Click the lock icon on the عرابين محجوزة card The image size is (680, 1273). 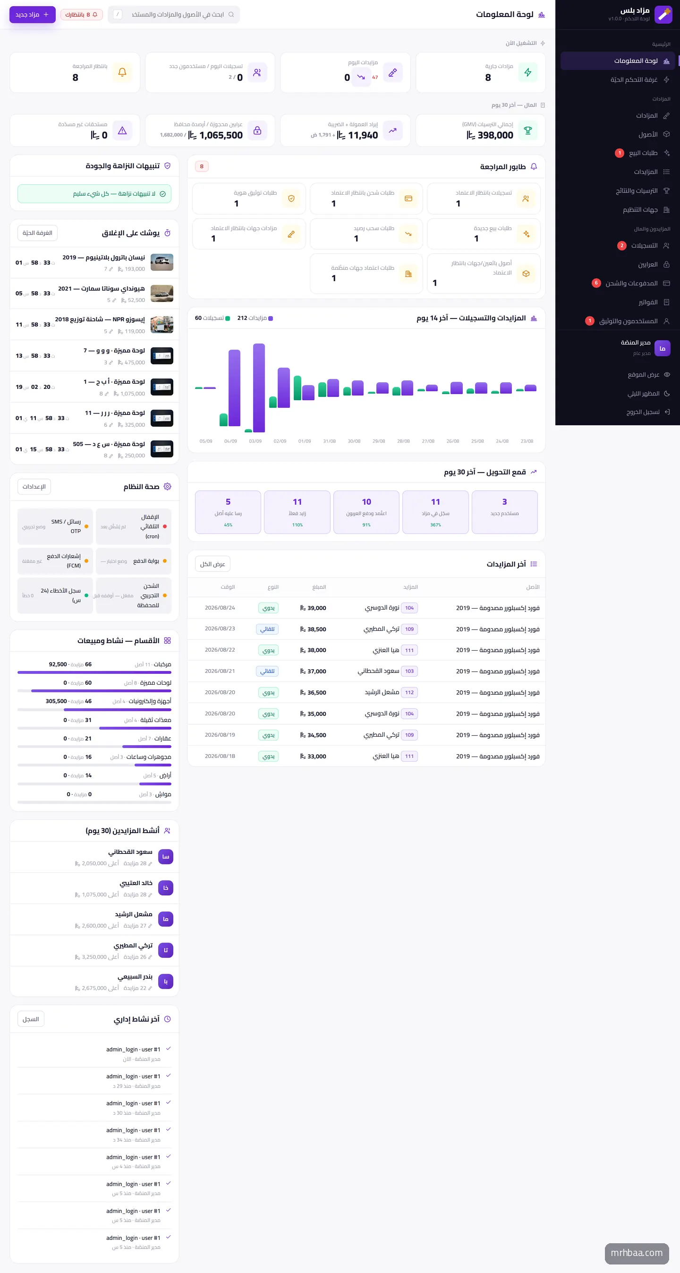coord(257,130)
